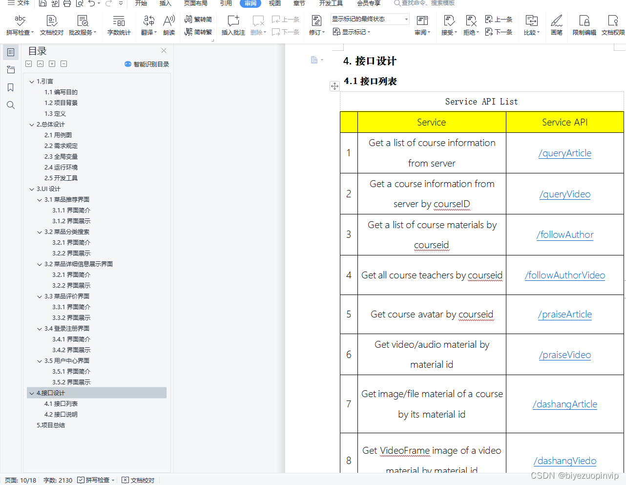Click the demote level minus button in outline

click(x=64, y=64)
